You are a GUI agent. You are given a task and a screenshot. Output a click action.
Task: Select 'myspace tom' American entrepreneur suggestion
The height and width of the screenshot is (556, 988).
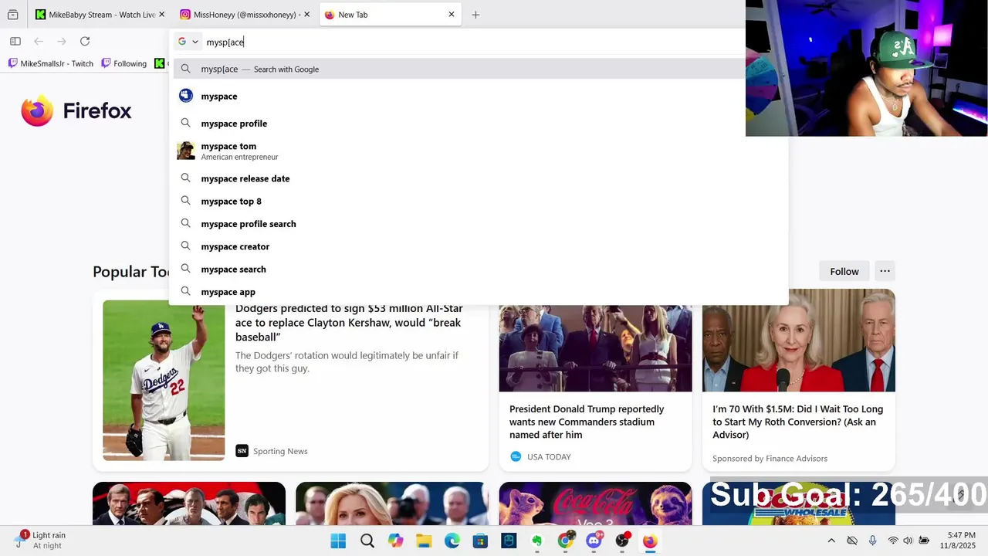pyautogui.click(x=479, y=151)
